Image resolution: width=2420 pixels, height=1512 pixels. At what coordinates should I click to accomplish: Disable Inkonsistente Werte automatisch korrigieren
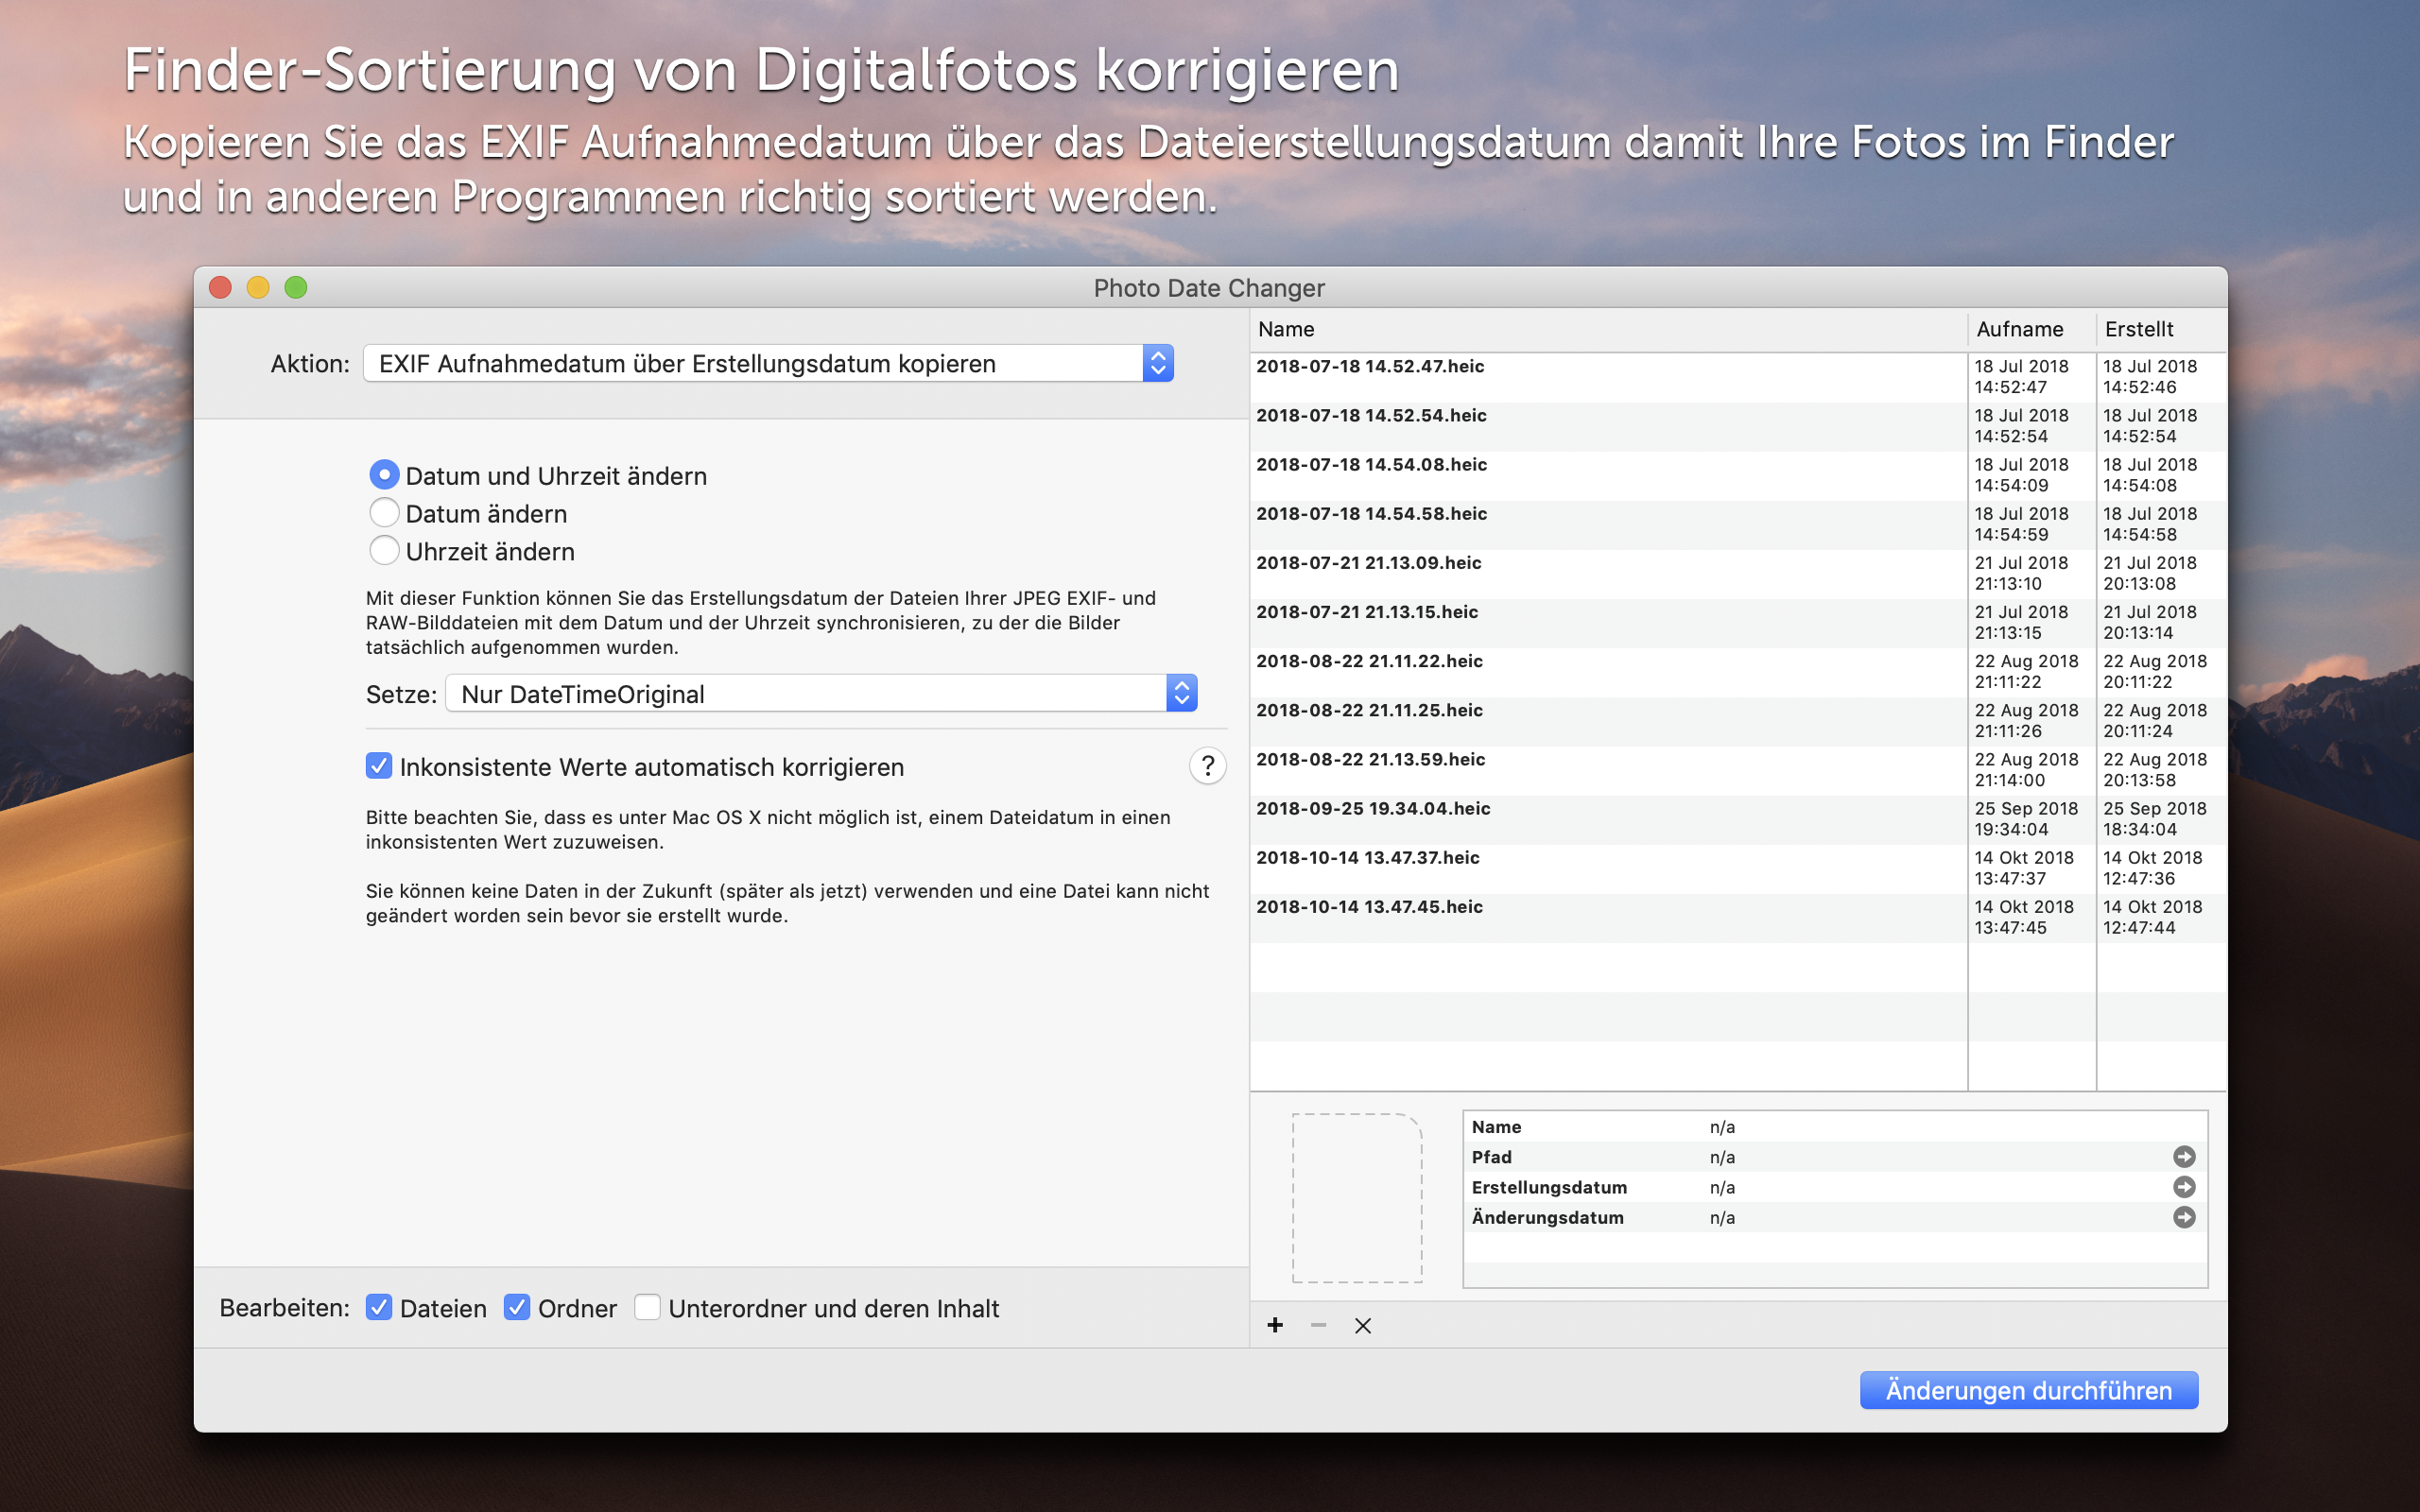(x=379, y=766)
